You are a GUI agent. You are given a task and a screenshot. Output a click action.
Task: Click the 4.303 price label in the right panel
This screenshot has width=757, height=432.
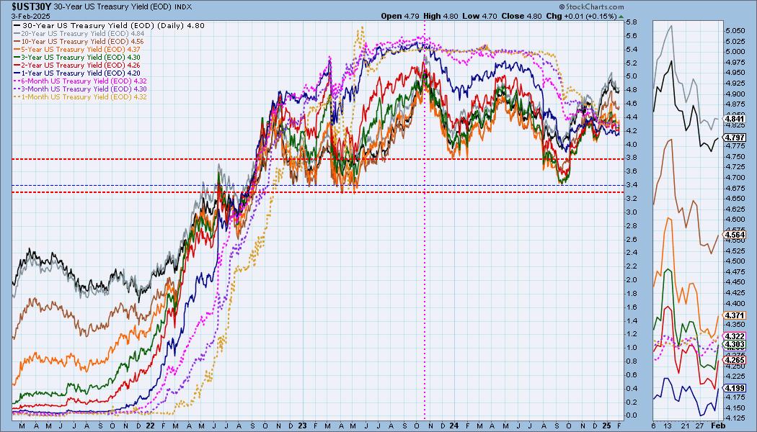(x=735, y=344)
